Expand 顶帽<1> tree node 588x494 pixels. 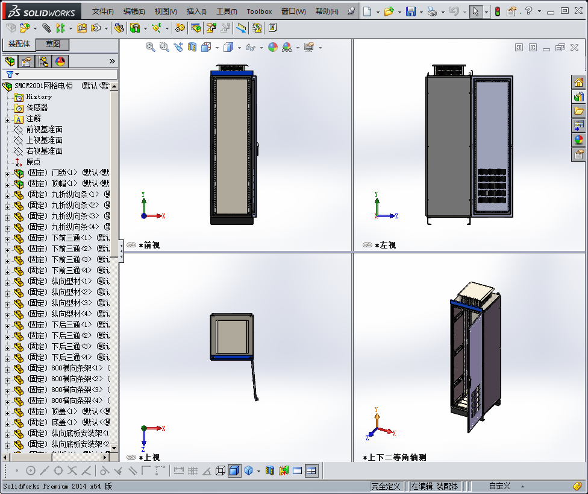pyautogui.click(x=7, y=185)
